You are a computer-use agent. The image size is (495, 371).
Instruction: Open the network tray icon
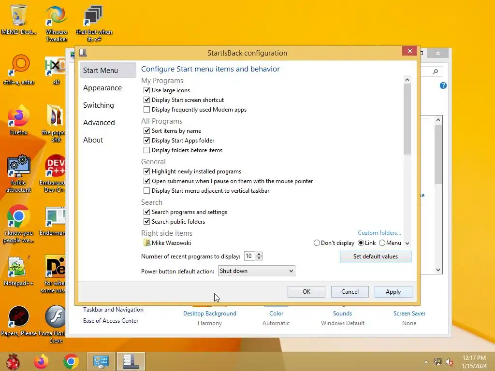coord(438,362)
